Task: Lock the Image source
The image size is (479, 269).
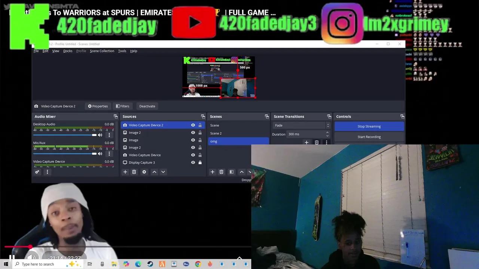Action: [x=200, y=140]
